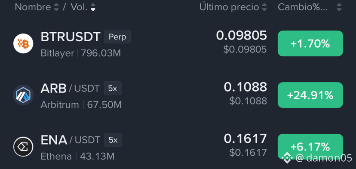Open the ARB / USDT pair name
This screenshot has height=169, width=356.
coord(70,88)
